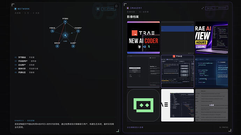Select list row 01 字节跳动
This screenshot has height=135, width=241.
pyautogui.click(x=24, y=57)
